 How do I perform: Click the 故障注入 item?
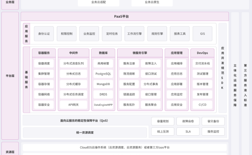pos(151,63)
